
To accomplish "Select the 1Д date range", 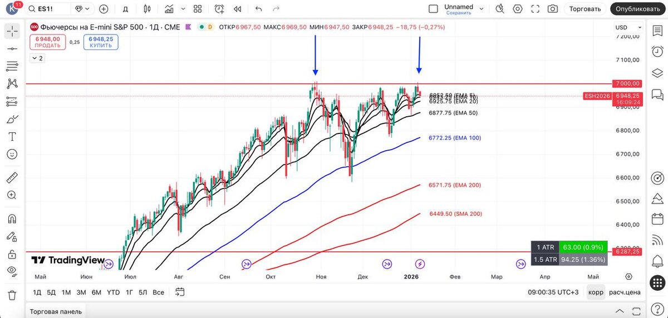I will pos(37,292).
